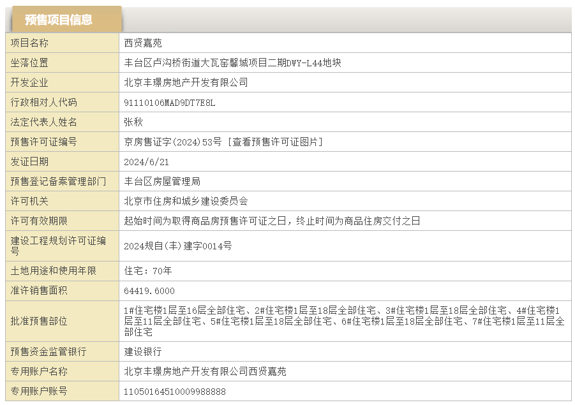Click the validity text starting 起始时间为取得商品房
Image resolution: width=575 pixels, height=405 pixels.
click(272, 221)
